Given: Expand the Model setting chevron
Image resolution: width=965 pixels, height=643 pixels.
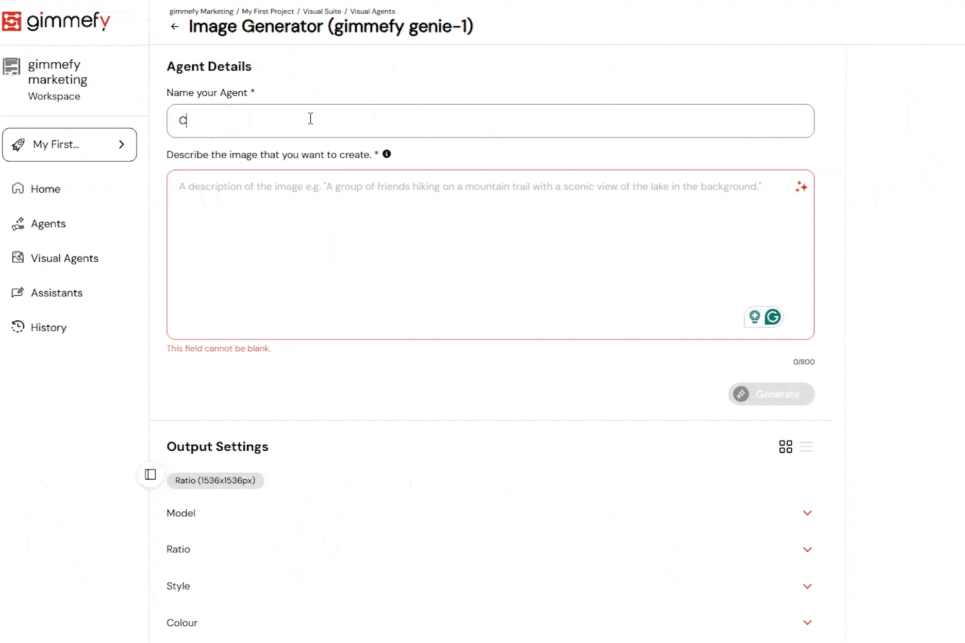Looking at the screenshot, I should pyautogui.click(x=807, y=513).
